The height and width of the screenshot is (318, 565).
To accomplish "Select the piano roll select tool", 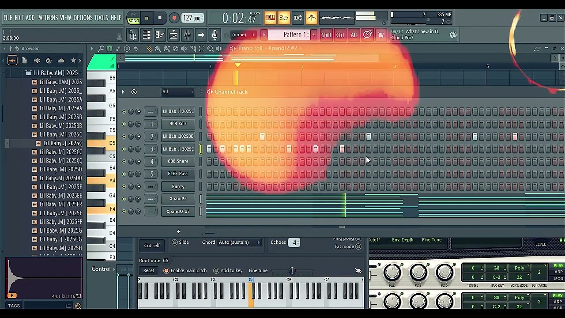I will 202,49.
